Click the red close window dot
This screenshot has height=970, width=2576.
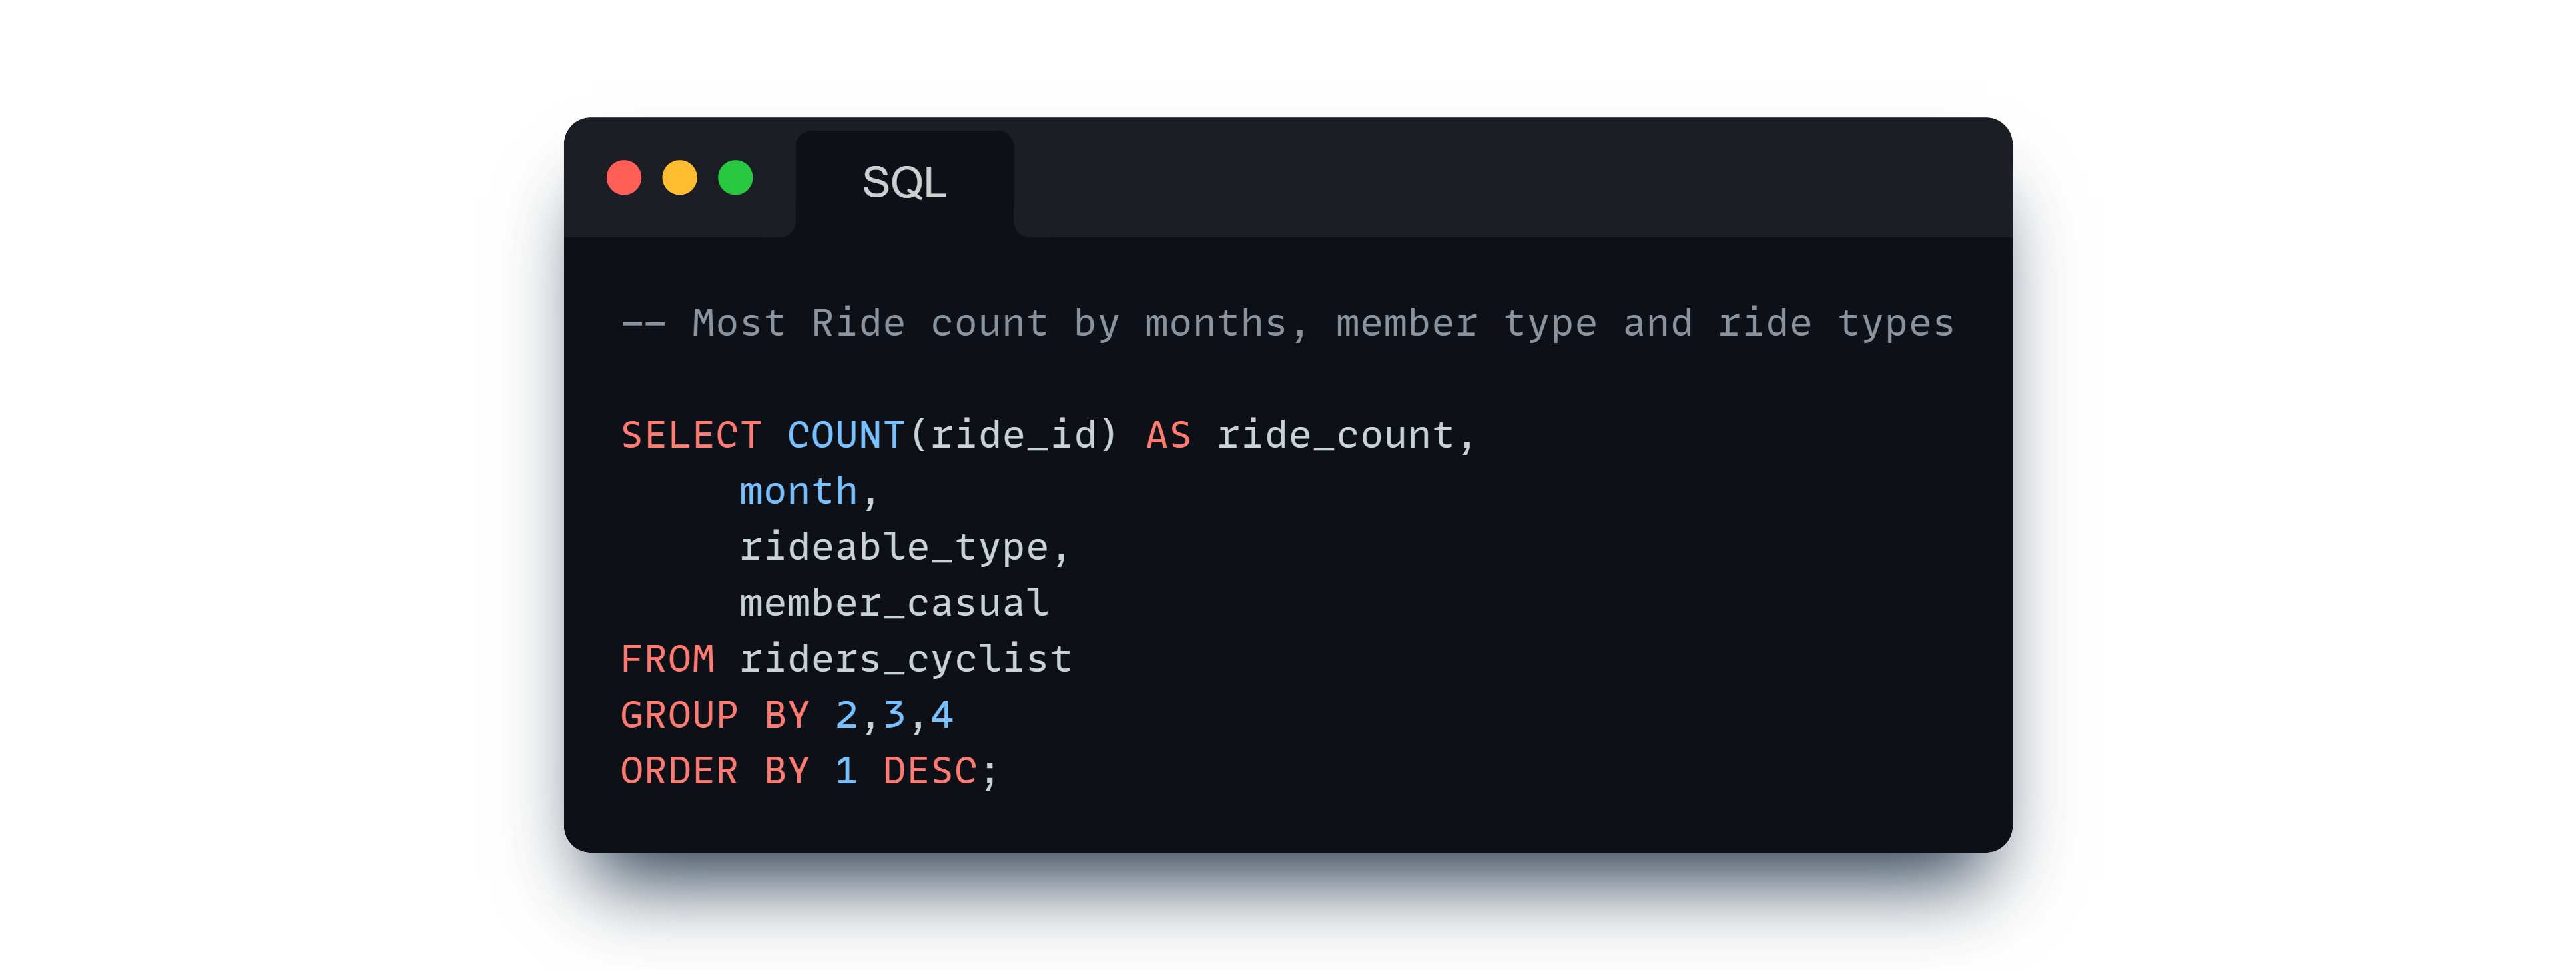tap(624, 178)
